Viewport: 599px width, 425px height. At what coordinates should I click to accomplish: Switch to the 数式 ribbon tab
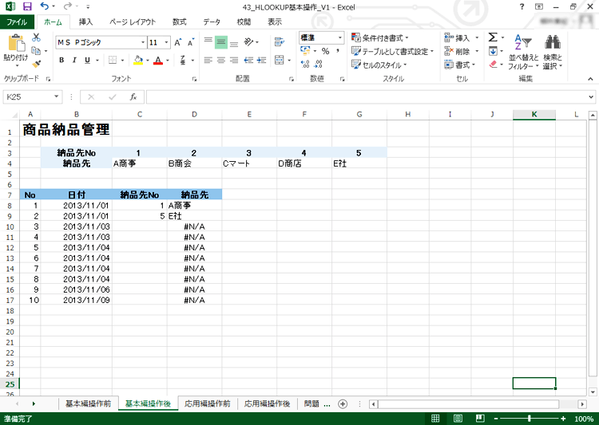179,22
